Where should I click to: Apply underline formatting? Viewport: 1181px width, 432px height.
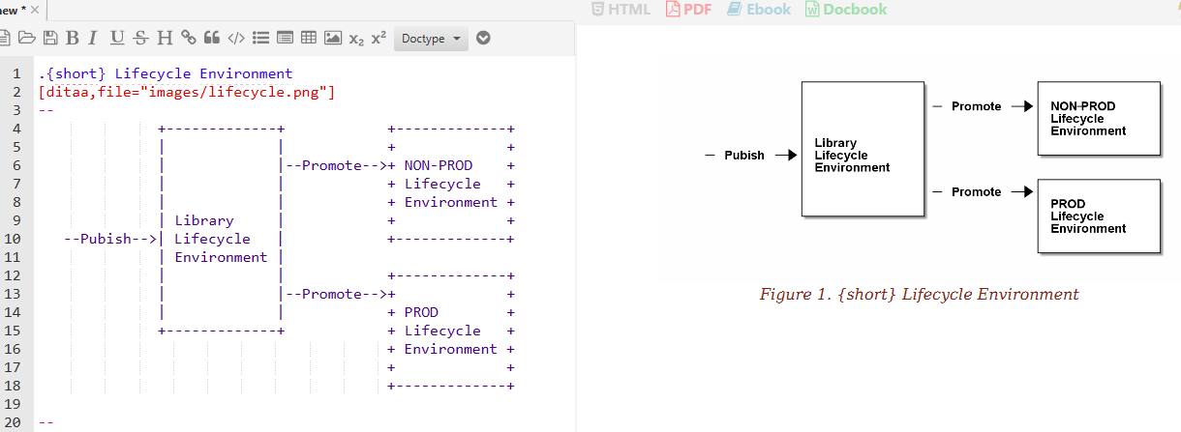[117, 39]
